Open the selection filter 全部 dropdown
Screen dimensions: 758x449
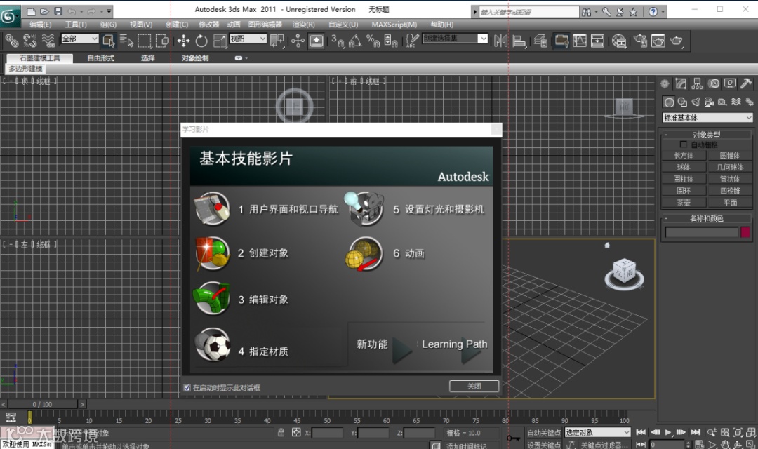tap(80, 39)
